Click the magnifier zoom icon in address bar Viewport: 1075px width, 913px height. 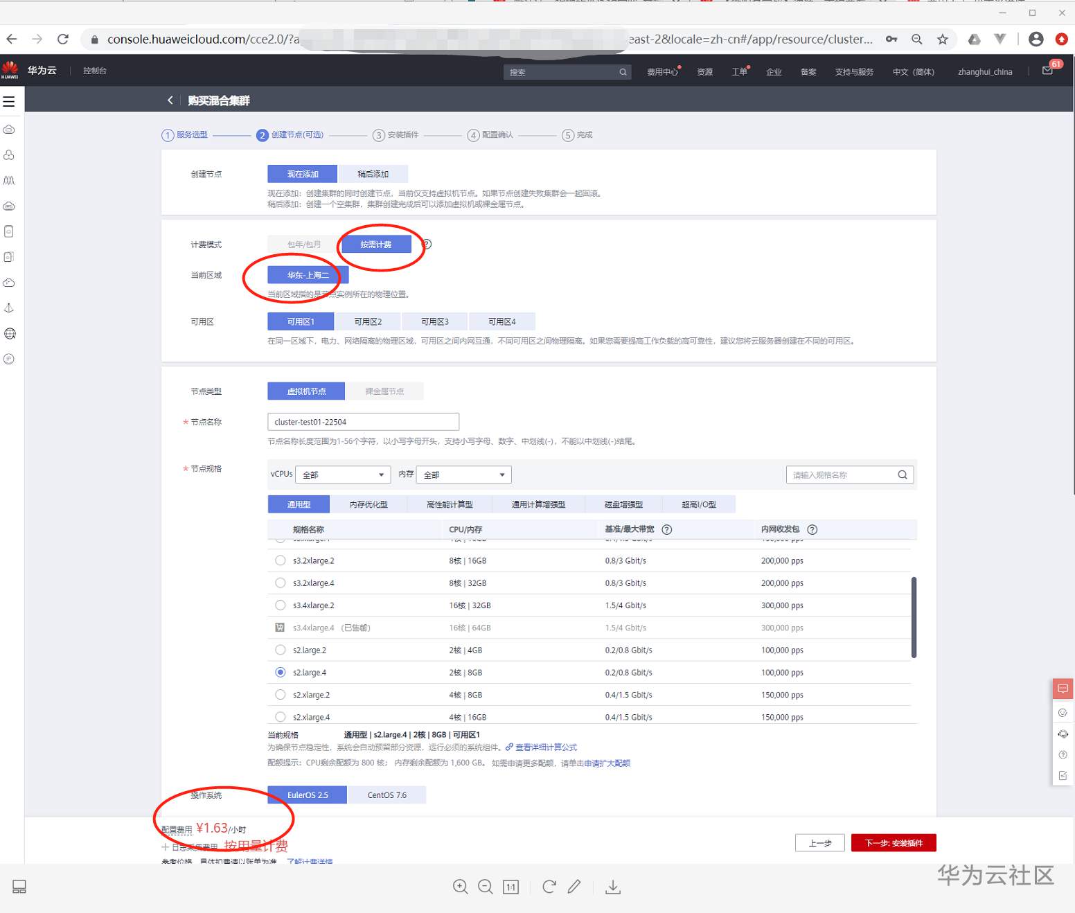tap(917, 39)
